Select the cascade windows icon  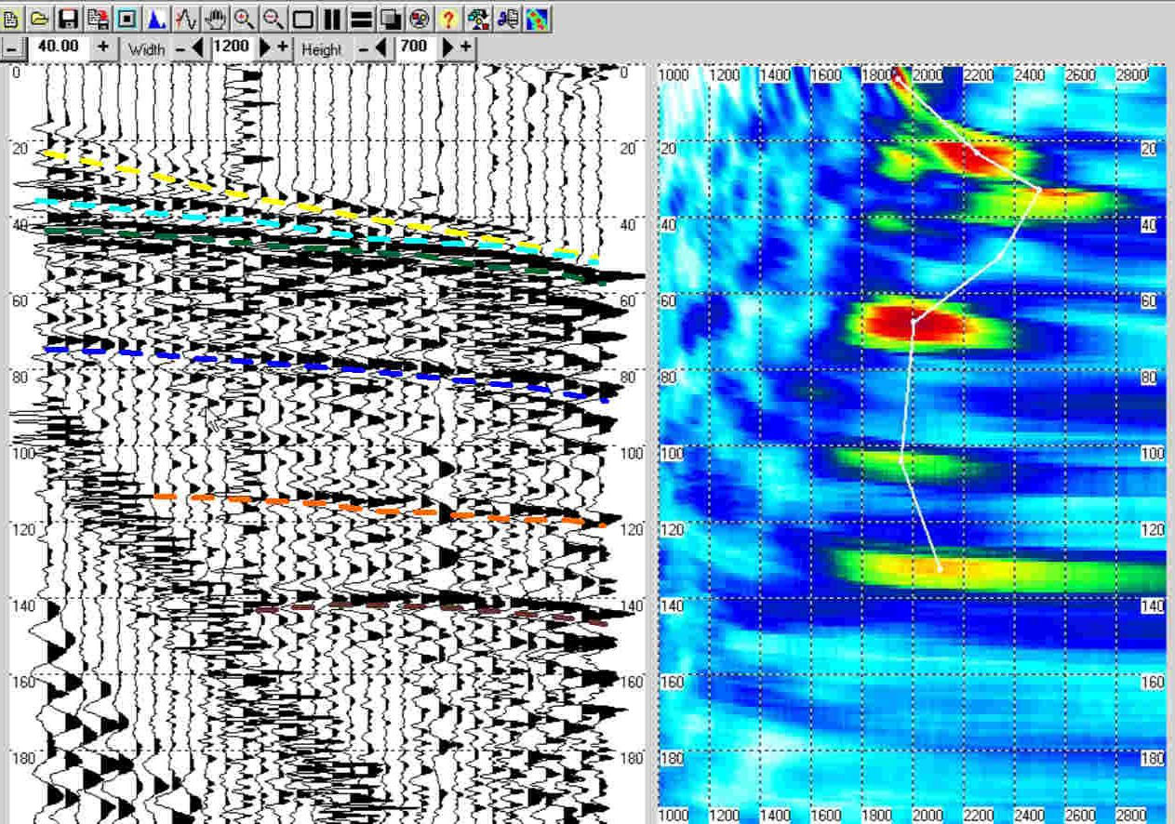point(391,18)
